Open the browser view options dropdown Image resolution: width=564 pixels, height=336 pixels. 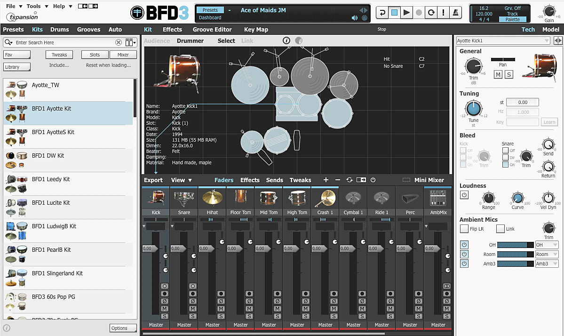tap(131, 42)
